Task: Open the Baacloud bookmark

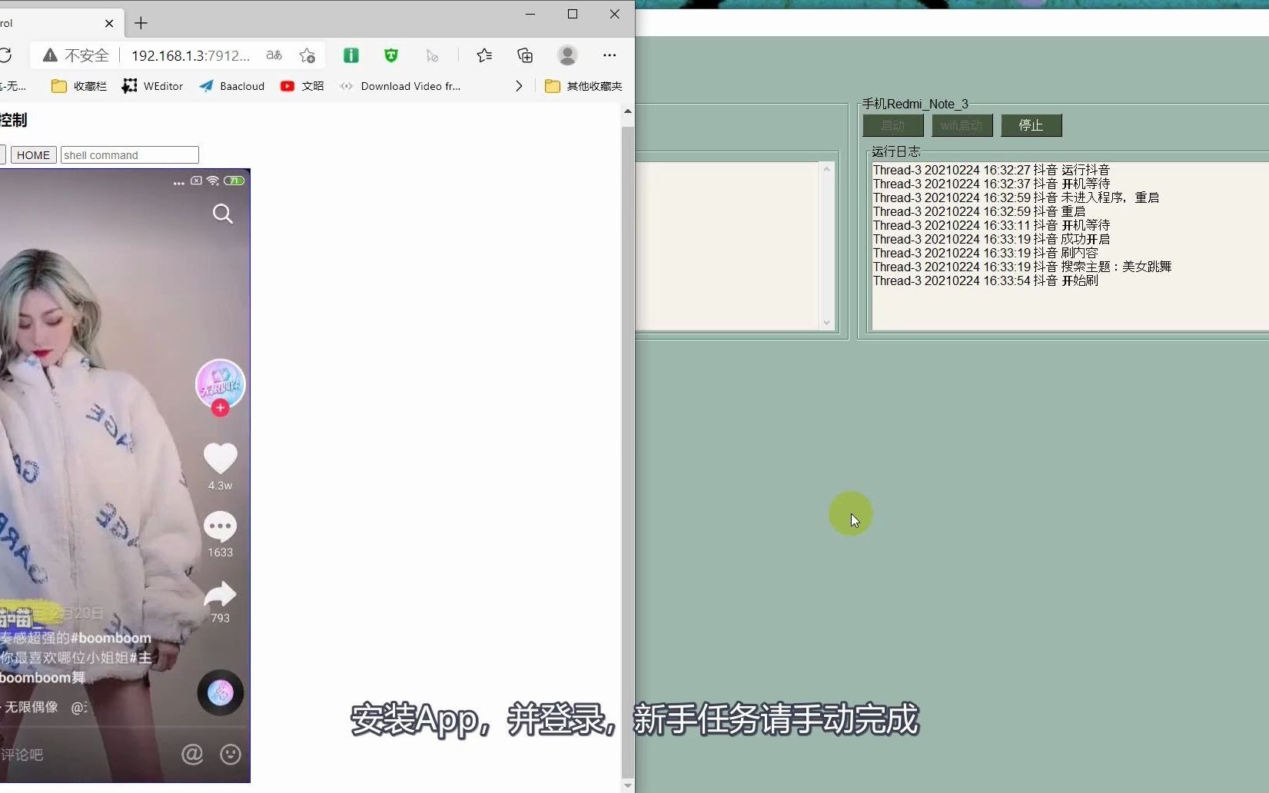Action: 231,86
